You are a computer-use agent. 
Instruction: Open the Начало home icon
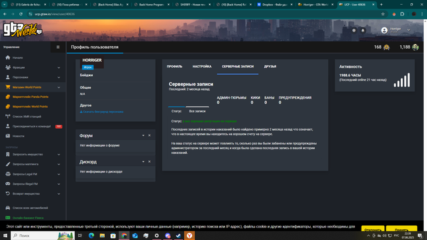coord(7,57)
